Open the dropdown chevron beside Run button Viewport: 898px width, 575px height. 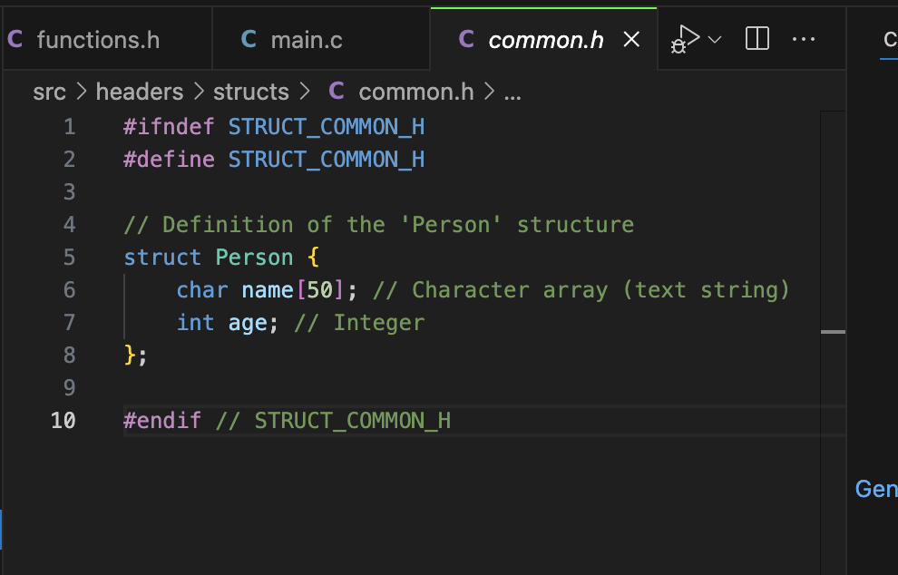coord(715,39)
